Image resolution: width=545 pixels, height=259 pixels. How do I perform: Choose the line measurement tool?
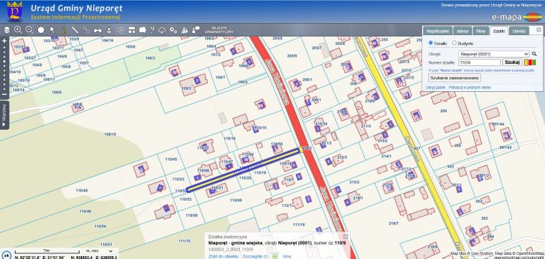coord(75,30)
